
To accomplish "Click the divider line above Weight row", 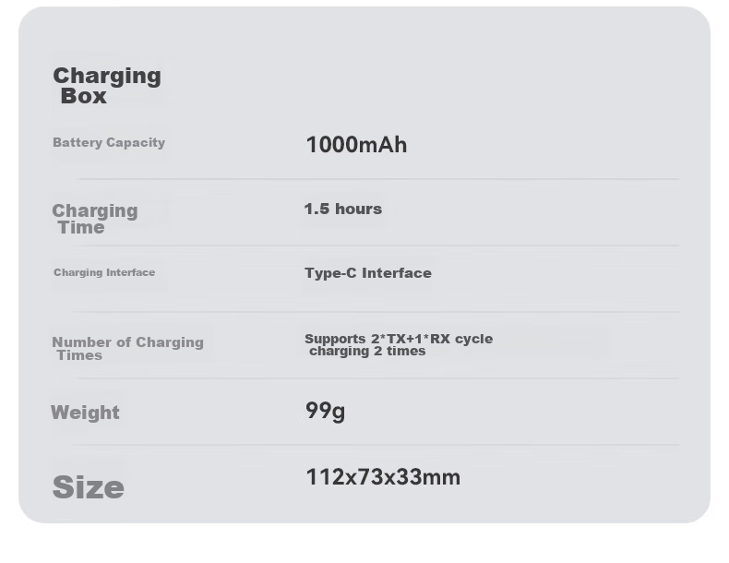I will click(378, 378).
